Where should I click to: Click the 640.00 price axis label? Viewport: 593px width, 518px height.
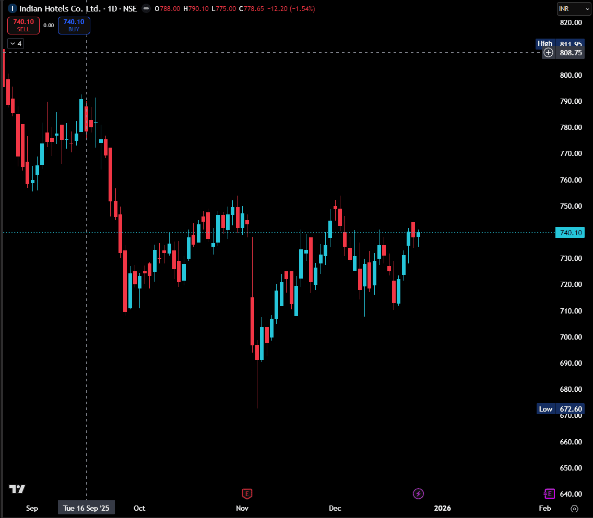coord(571,494)
